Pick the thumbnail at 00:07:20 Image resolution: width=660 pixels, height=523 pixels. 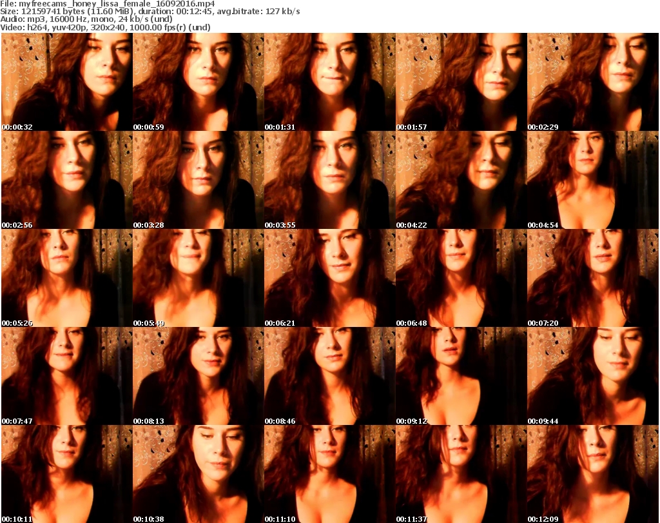(593, 278)
